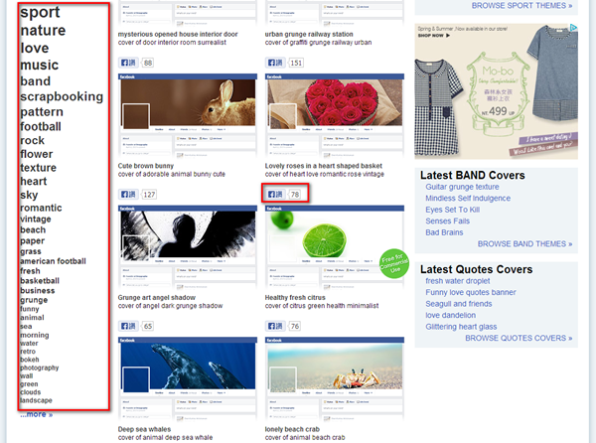Image resolution: width=596 pixels, height=443 pixels.
Task: Click 'urban grunge railway station' title
Action: pos(309,34)
